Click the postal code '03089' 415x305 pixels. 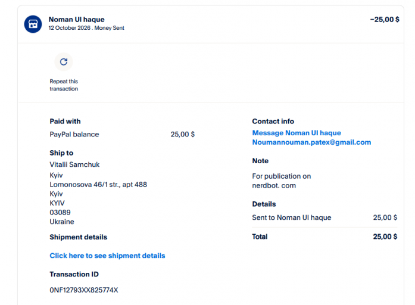tap(60, 212)
